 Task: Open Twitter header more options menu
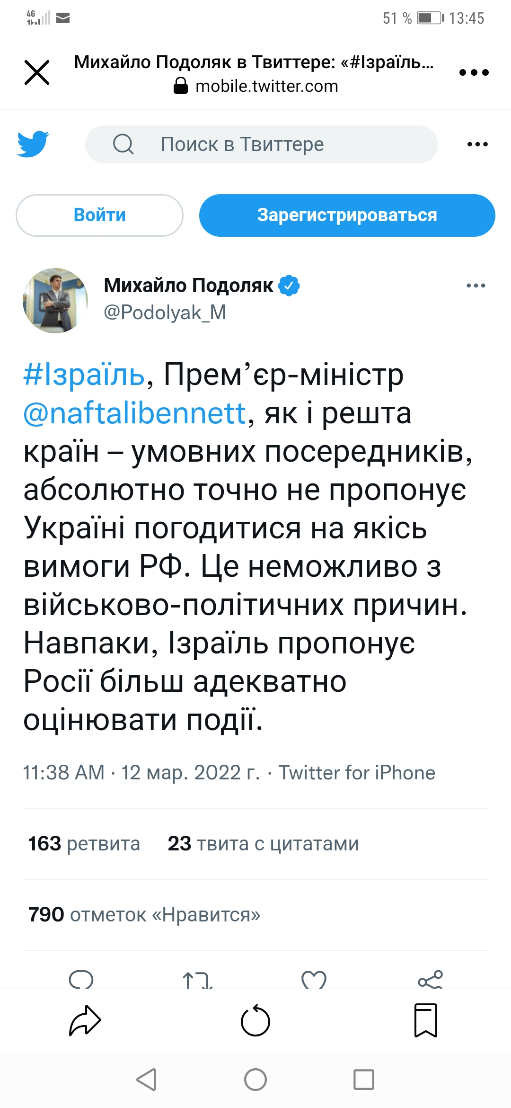pyautogui.click(x=477, y=144)
